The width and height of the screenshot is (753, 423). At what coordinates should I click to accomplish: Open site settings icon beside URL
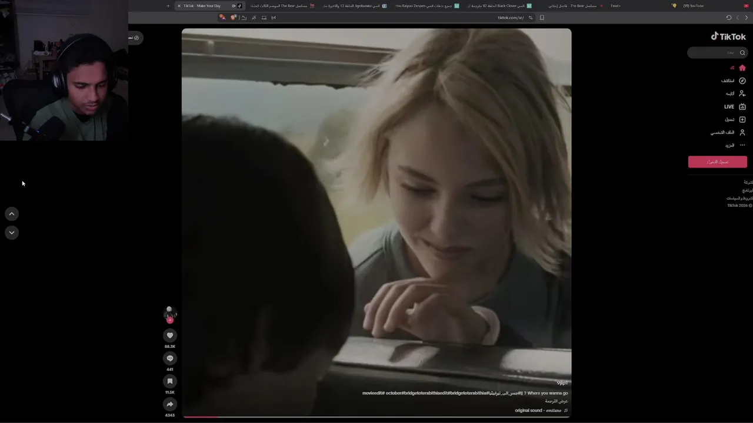pos(531,18)
